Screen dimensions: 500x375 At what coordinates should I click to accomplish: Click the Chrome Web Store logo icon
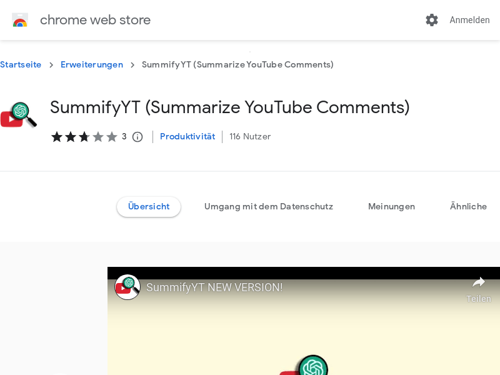pyautogui.click(x=20, y=20)
